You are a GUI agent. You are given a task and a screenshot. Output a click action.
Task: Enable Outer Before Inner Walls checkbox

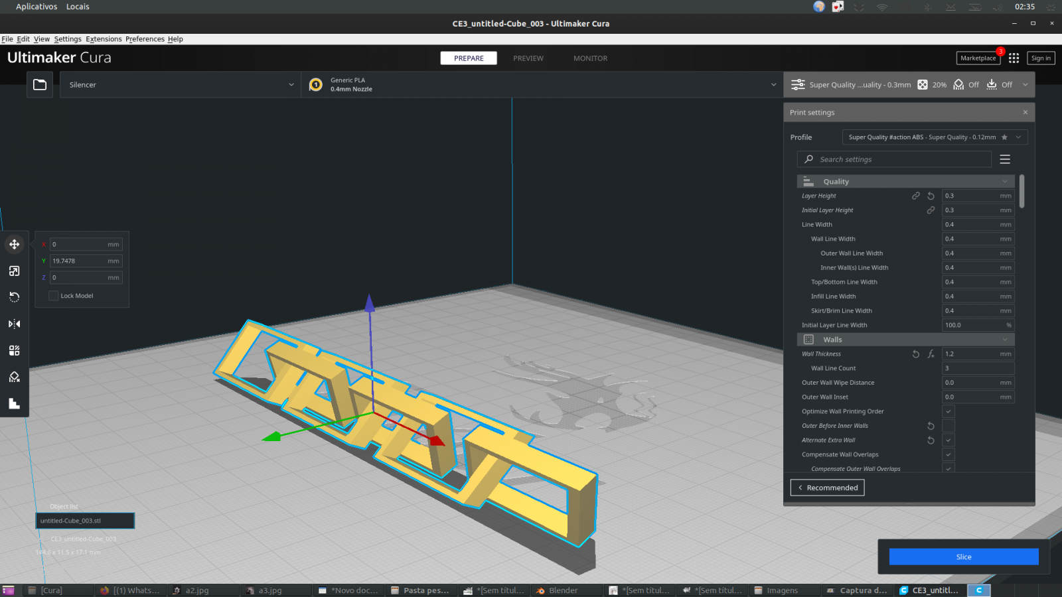[948, 426]
